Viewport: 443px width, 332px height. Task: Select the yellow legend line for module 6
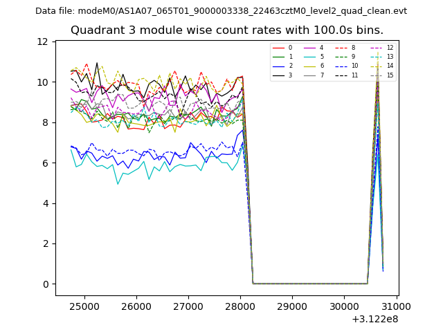click(x=310, y=66)
